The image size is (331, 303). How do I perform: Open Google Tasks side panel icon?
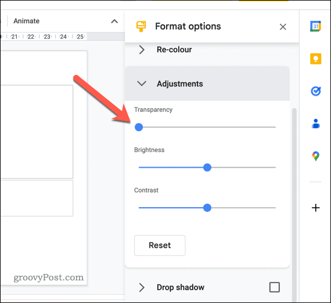(x=316, y=91)
